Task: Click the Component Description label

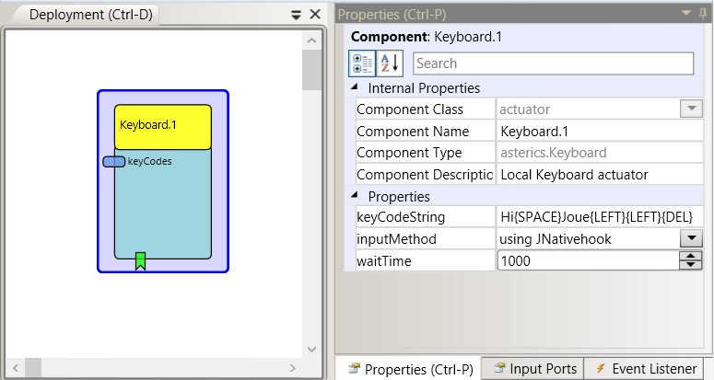Action: 425,175
